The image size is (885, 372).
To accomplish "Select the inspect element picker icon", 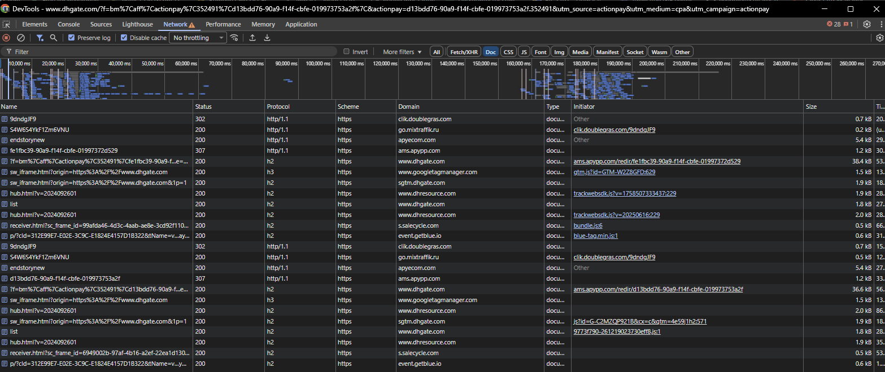I will pos(6,24).
